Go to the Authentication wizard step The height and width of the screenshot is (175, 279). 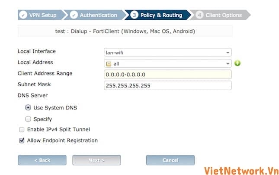click(95, 15)
